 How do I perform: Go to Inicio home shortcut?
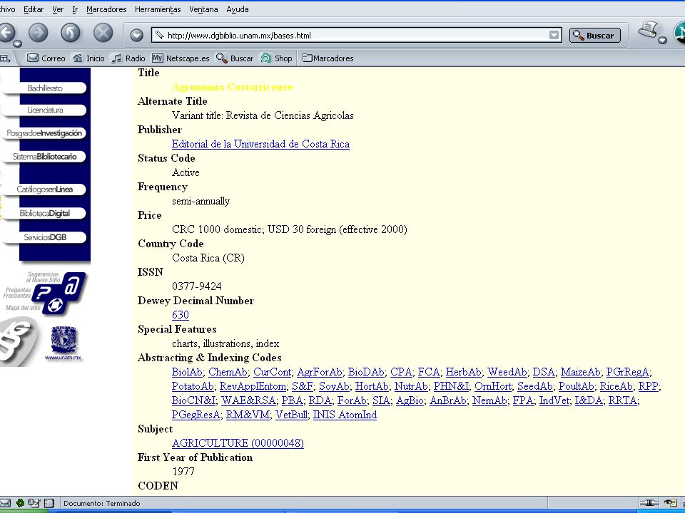[x=88, y=58]
